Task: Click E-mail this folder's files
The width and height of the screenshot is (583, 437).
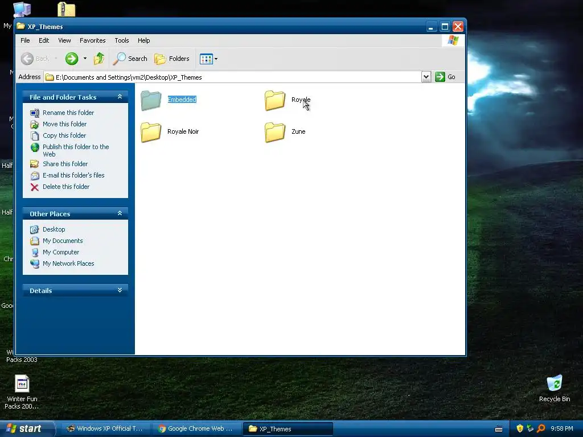Action: tap(73, 175)
